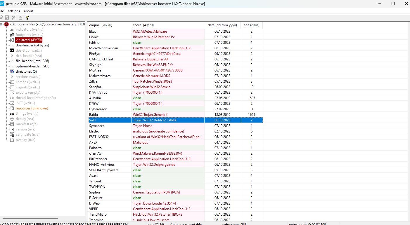Image resolution: width=410 pixels, height=225 pixels.
Task: Open the settings menu
Action: point(14,11)
